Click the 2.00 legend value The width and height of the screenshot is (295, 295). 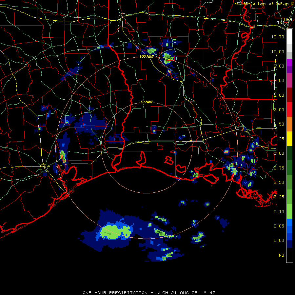pyautogui.click(x=279, y=110)
